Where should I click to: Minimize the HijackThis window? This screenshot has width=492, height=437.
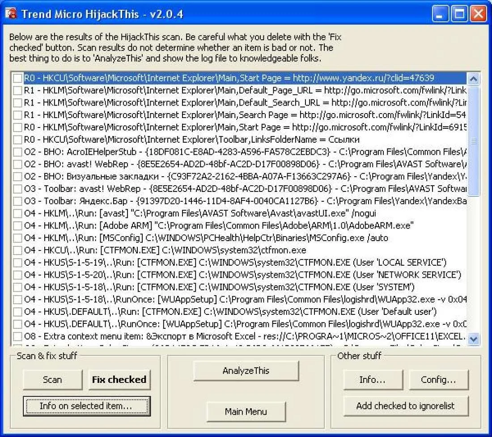440,14
